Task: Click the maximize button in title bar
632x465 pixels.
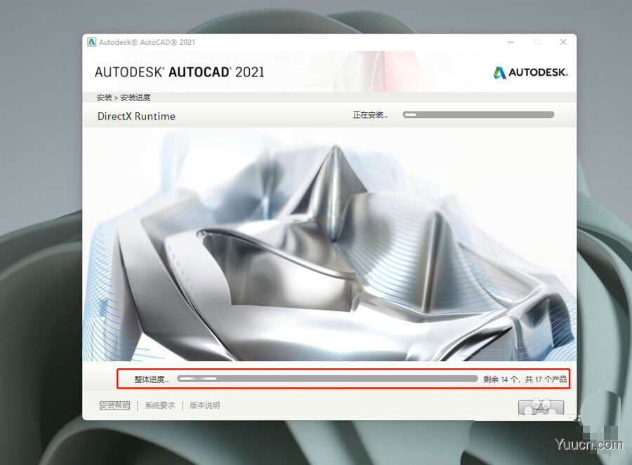Action: [537, 42]
